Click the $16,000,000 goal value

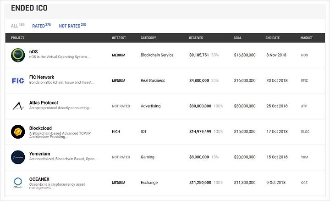[245, 80]
